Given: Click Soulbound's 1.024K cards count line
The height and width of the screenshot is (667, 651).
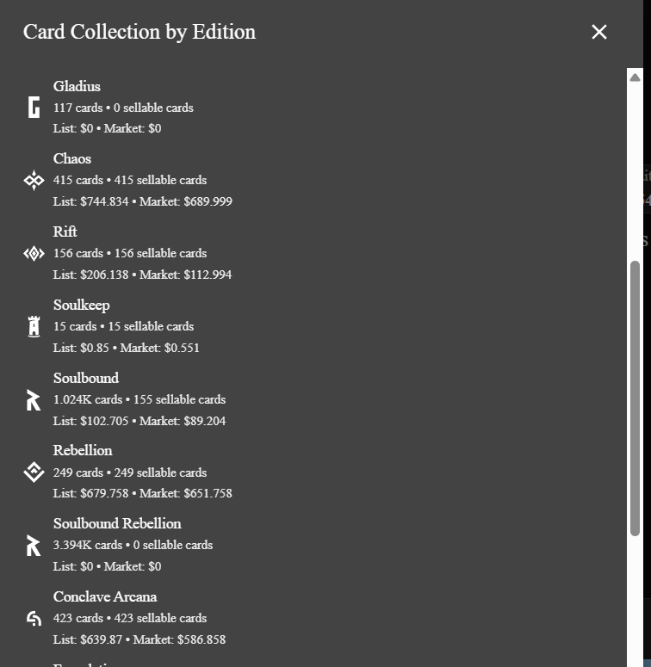Looking at the screenshot, I should [x=139, y=399].
